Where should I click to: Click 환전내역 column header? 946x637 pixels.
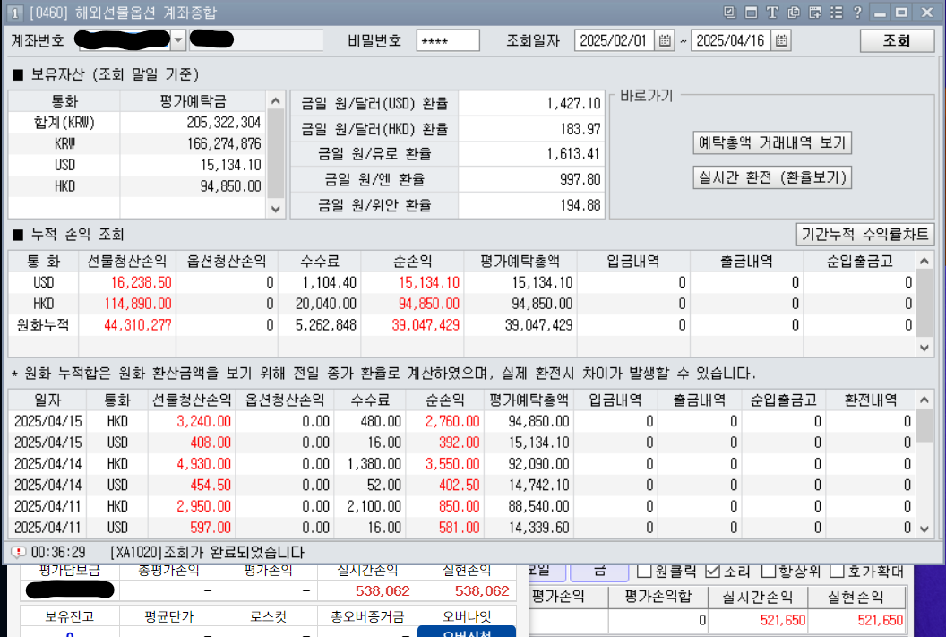[871, 400]
